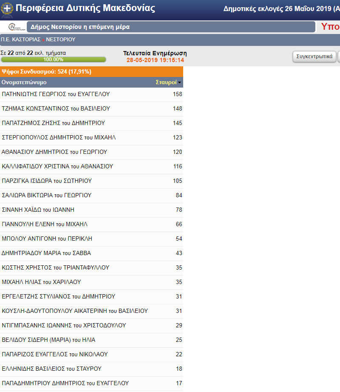Click the 100.00% green progress bar
Screen dimensions: 340x392
click(x=53, y=60)
